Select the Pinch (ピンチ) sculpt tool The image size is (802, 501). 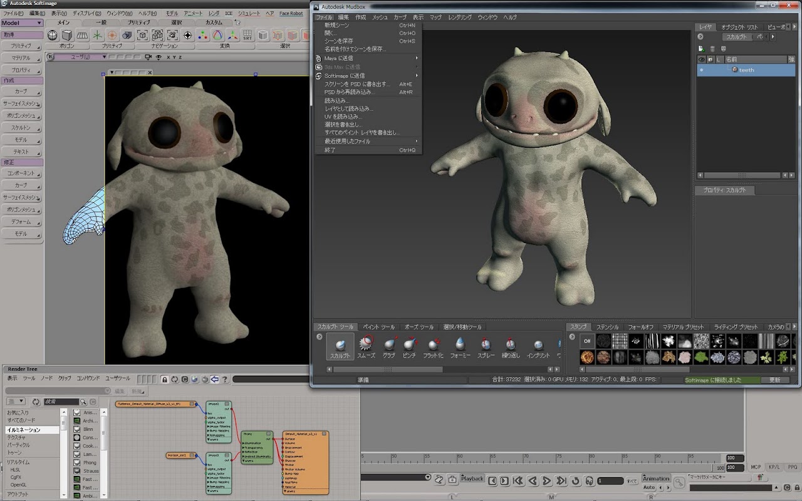(409, 347)
